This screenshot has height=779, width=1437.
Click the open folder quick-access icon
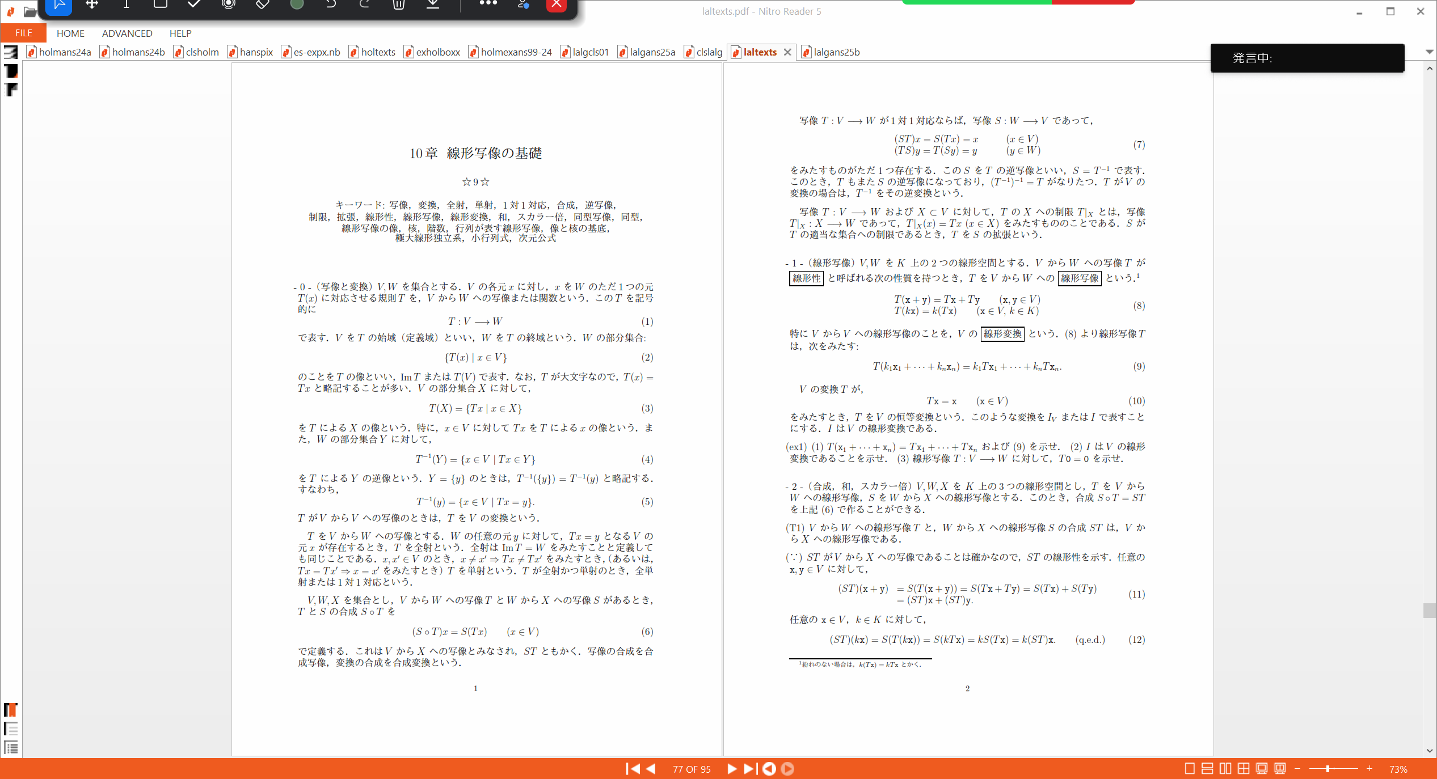pos(30,11)
